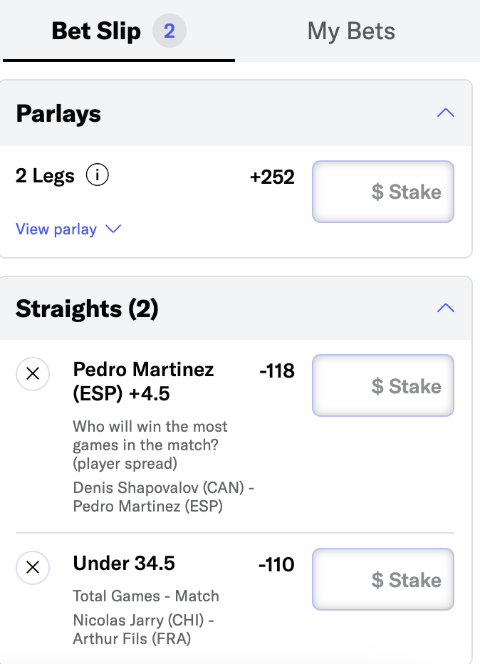Click the -118 odds value

click(277, 371)
